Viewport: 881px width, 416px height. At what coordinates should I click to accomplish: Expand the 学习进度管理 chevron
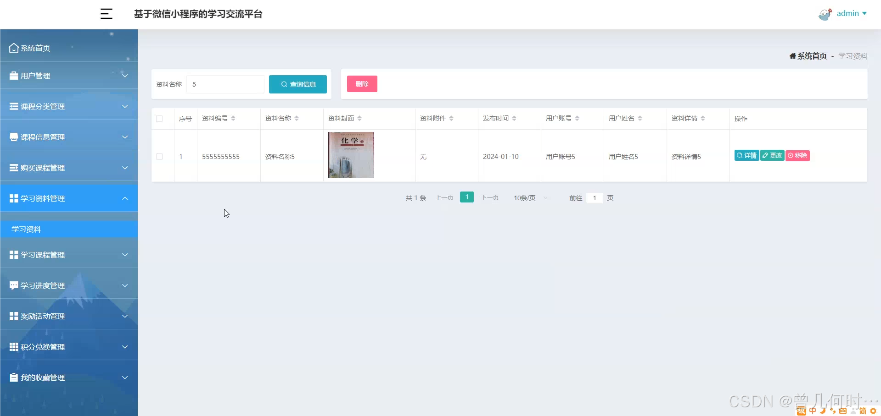[125, 285]
